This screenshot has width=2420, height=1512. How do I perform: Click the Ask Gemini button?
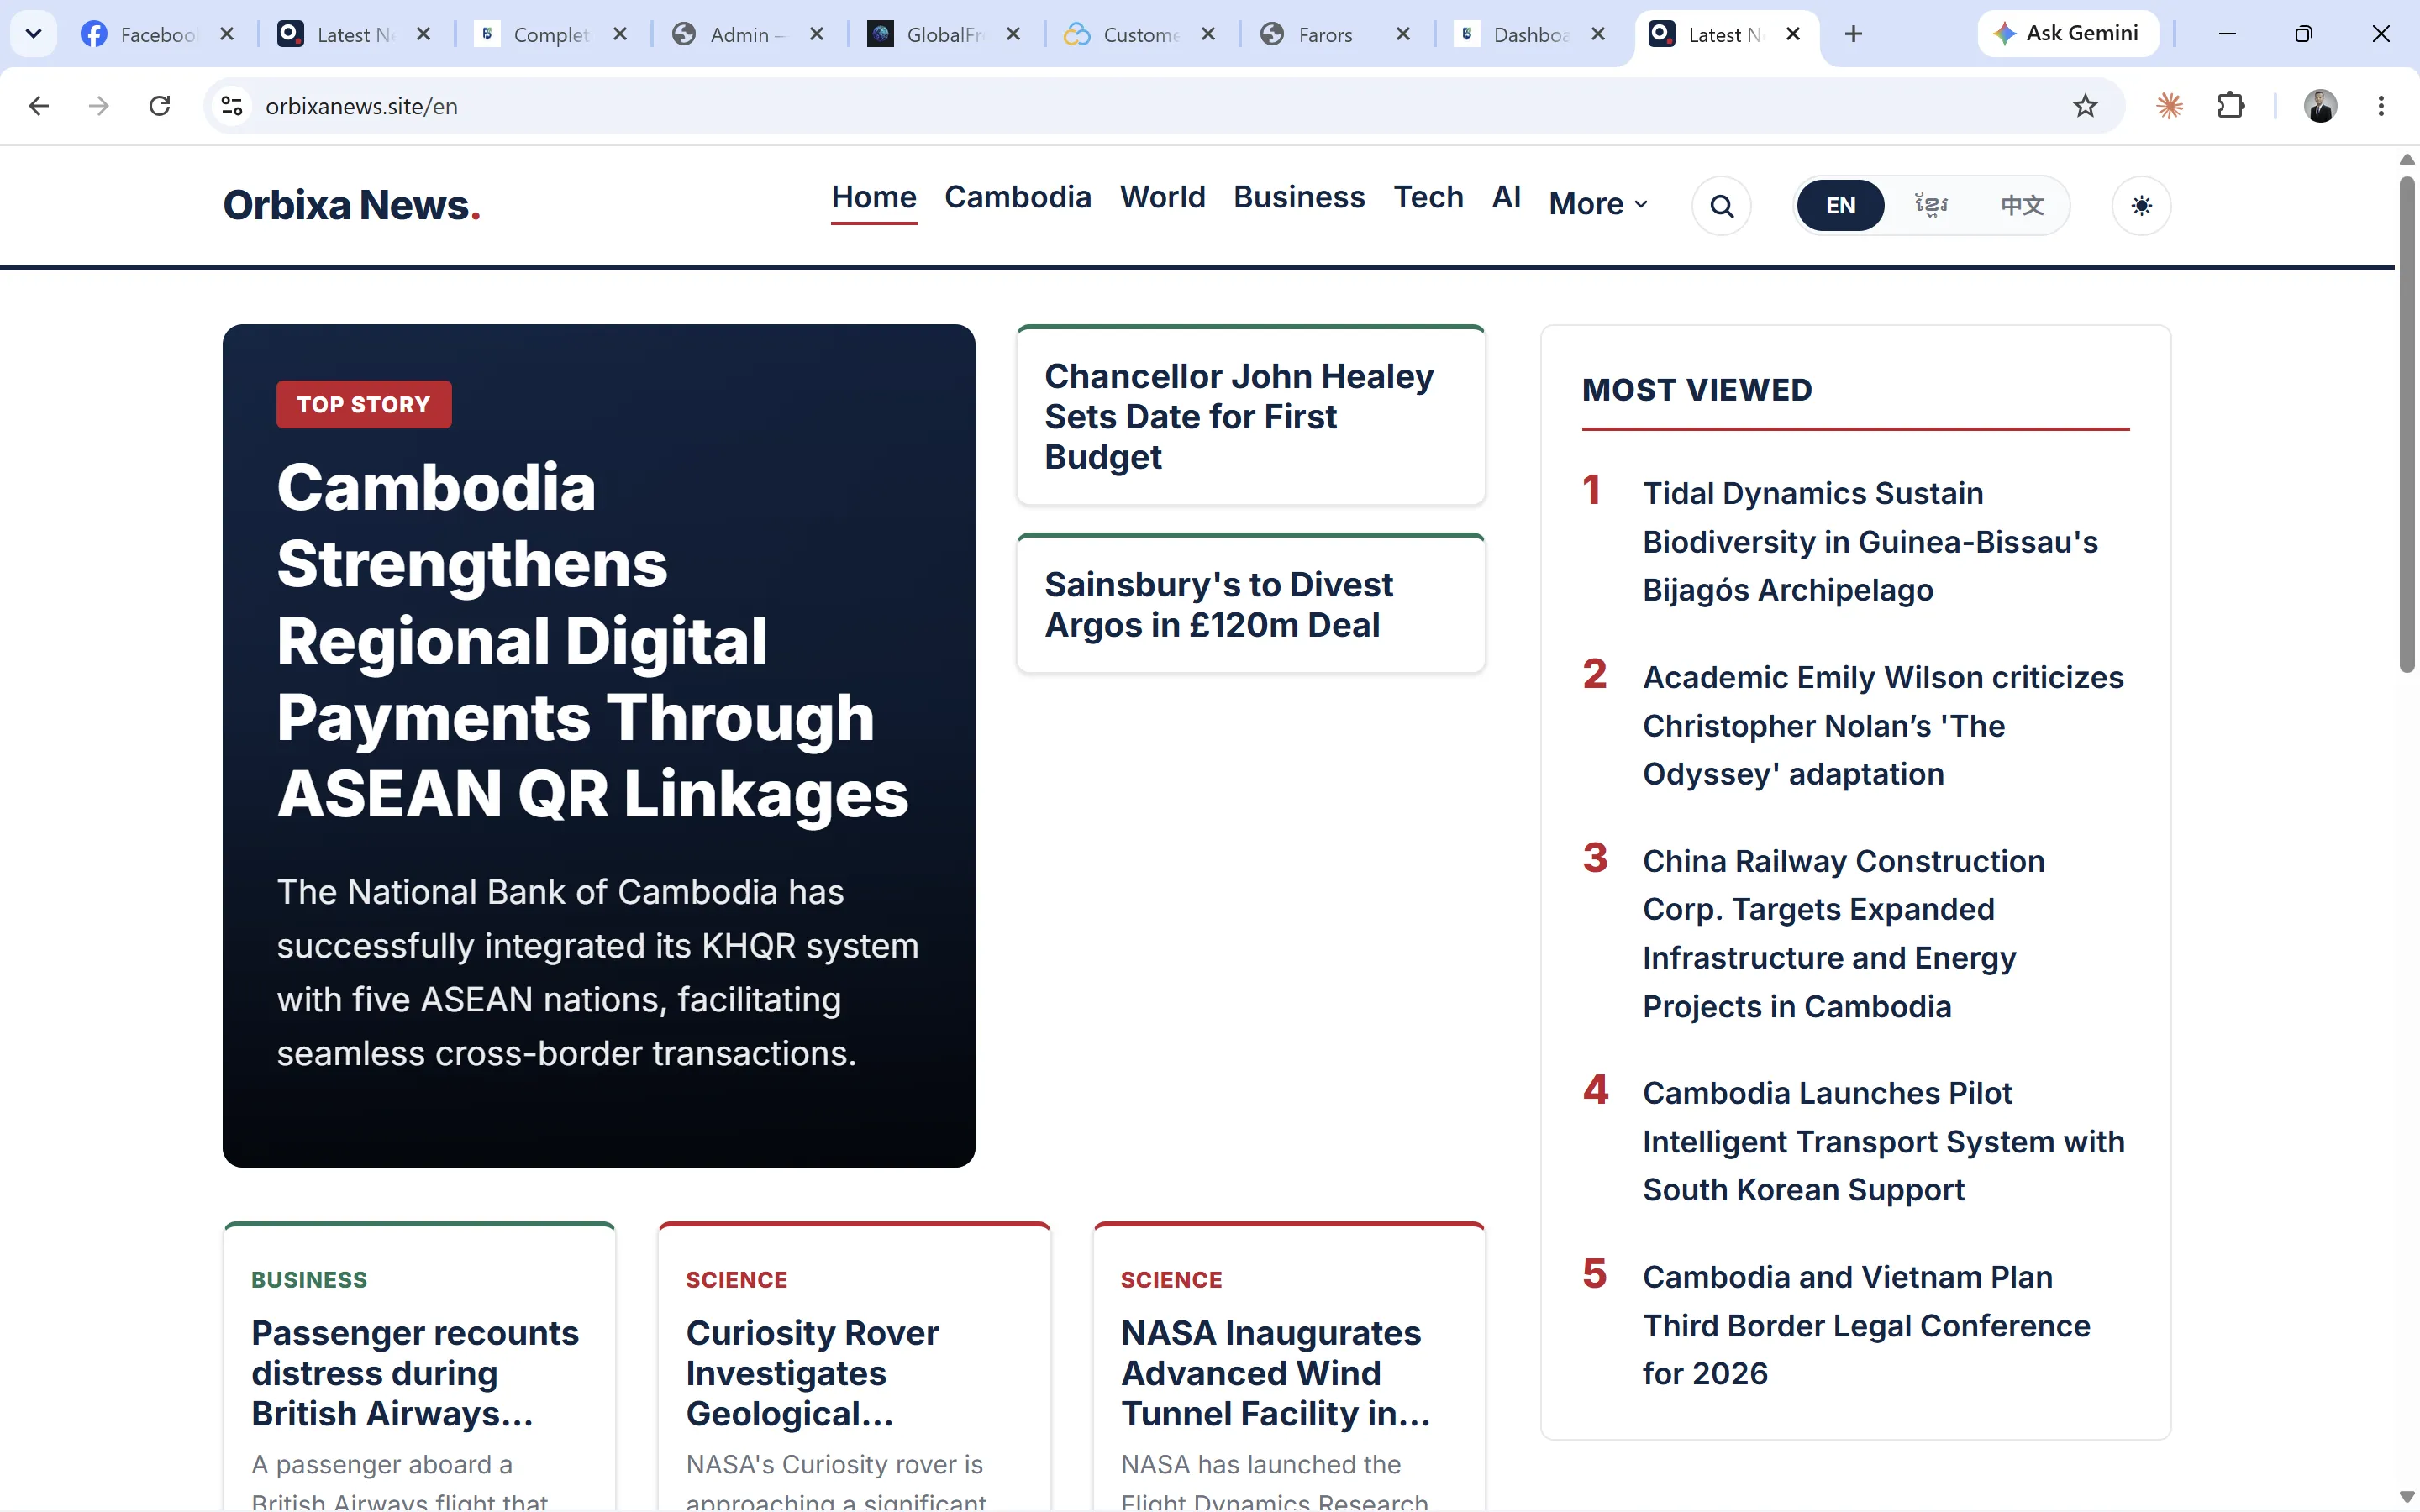point(2068,34)
